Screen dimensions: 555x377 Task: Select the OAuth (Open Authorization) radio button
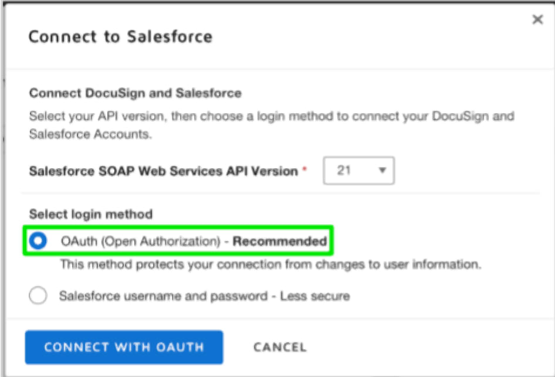(x=38, y=241)
